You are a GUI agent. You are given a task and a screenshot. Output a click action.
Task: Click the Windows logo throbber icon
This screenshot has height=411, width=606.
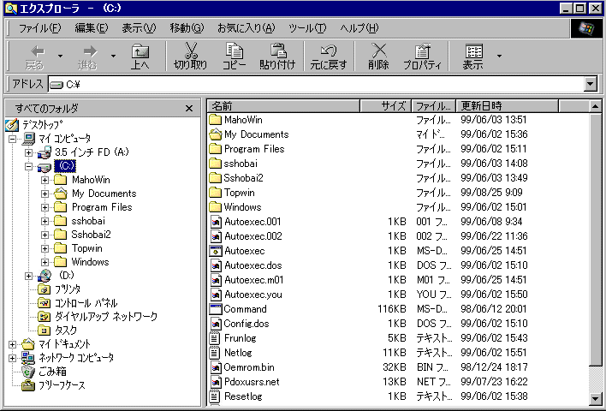[x=586, y=28]
